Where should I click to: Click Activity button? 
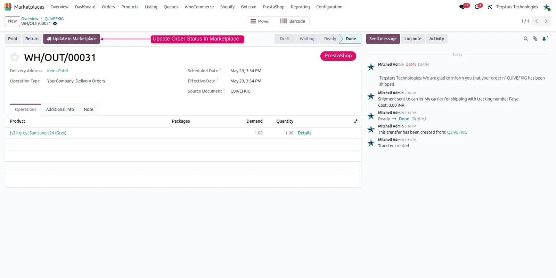pos(436,39)
